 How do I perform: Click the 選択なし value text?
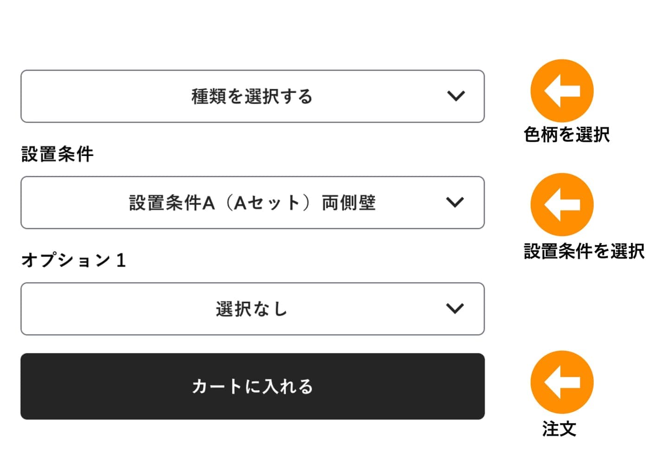coord(251,309)
